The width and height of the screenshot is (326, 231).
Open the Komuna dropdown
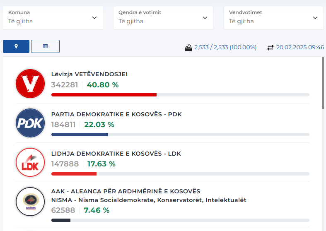click(53, 17)
